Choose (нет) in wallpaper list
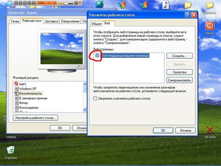Screen dimensions: 221x166 pyautogui.click(x=22, y=84)
